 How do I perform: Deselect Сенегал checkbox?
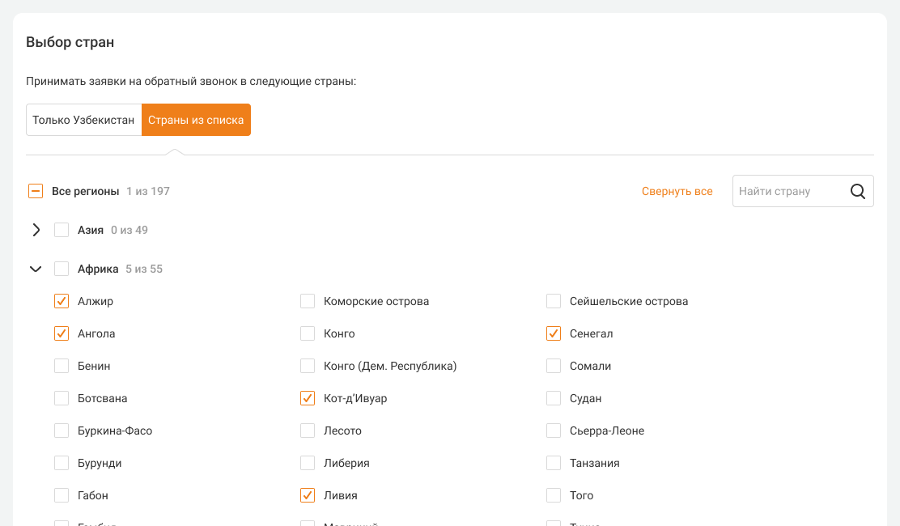pos(554,333)
